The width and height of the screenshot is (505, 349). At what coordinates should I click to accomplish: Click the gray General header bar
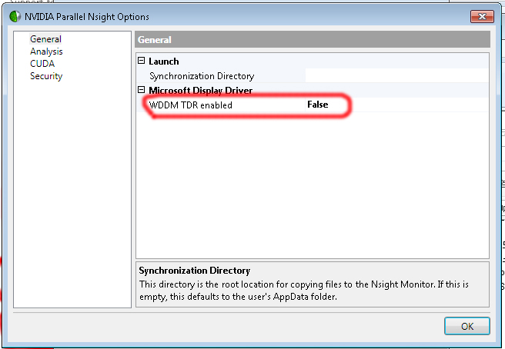pos(312,40)
